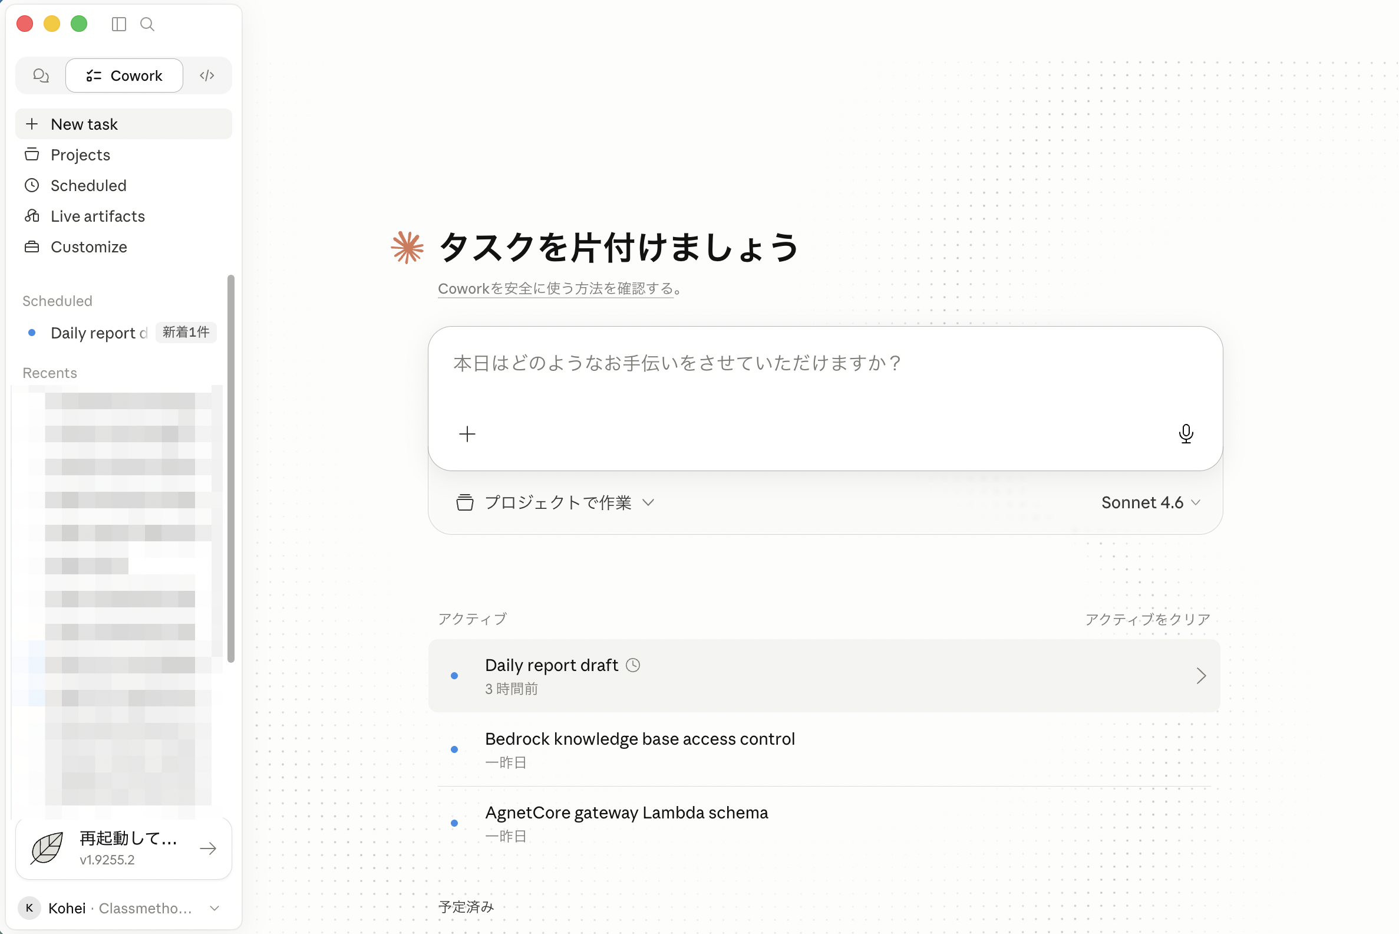Open the プロジェクトで作業 dropdown

pos(556,503)
